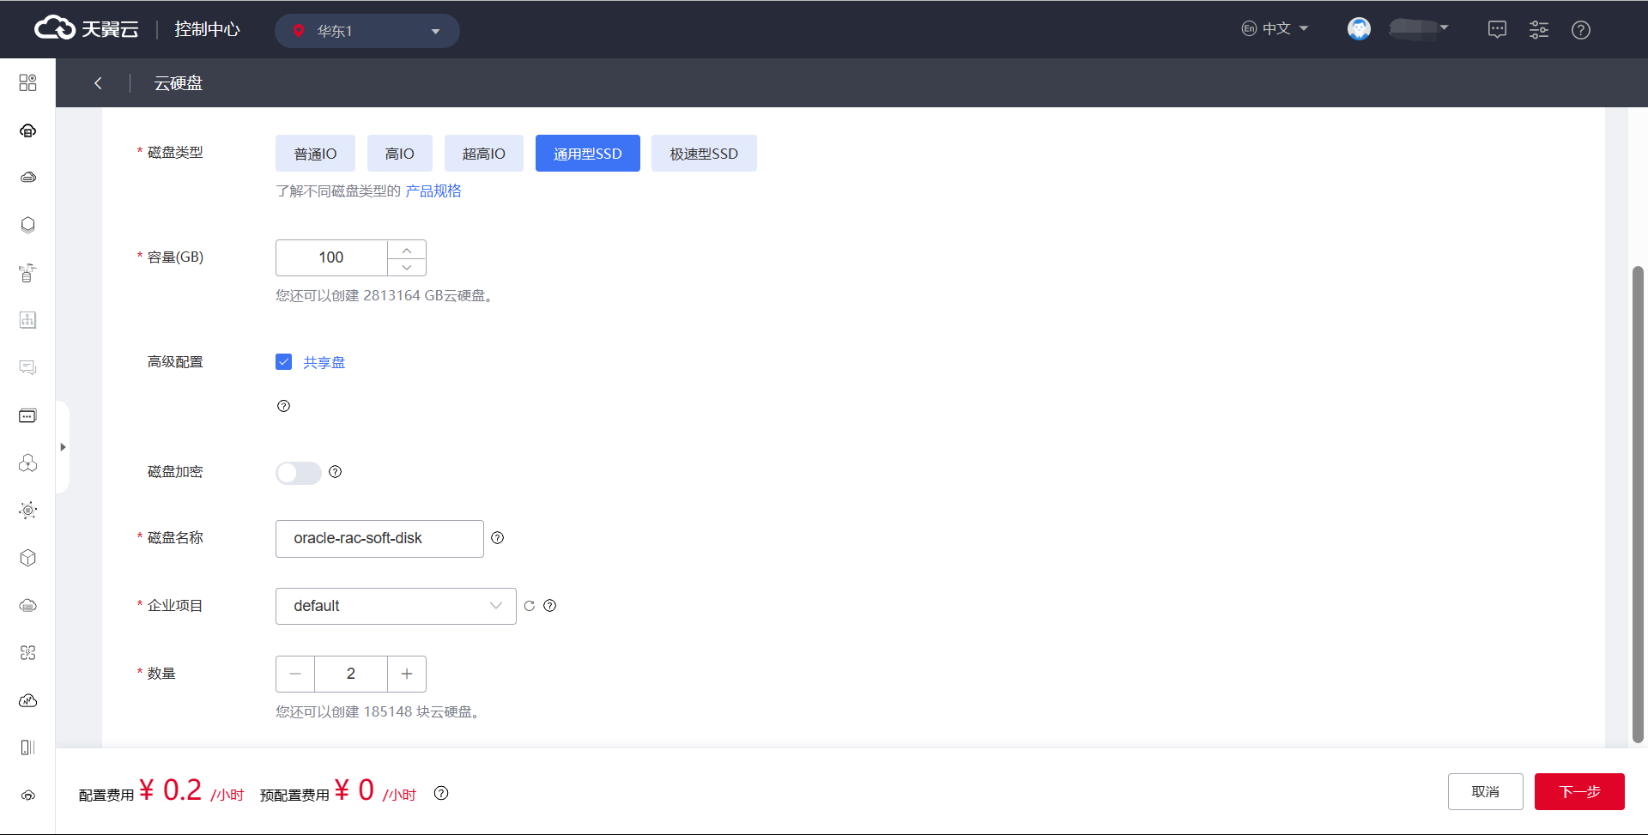Enable the 磁盘加密 toggle switch
This screenshot has height=835, width=1648.
[x=298, y=473]
